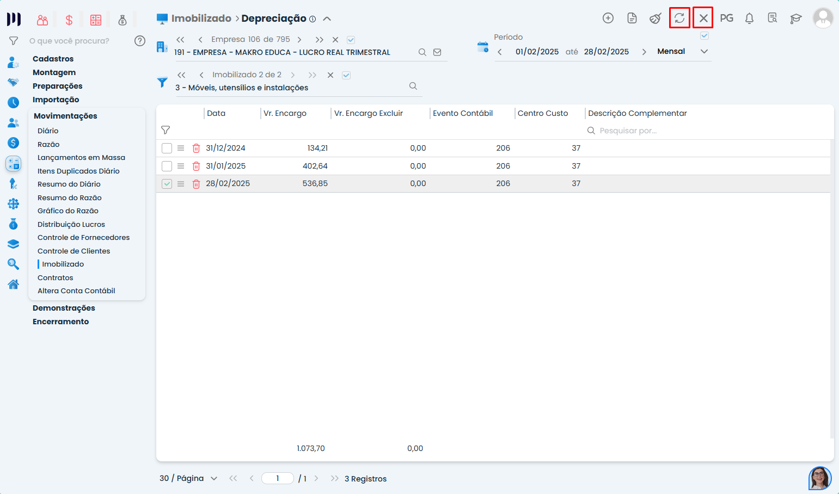Uncheck the selected 28/02/2025 row
The height and width of the screenshot is (494, 839).
pyautogui.click(x=167, y=184)
